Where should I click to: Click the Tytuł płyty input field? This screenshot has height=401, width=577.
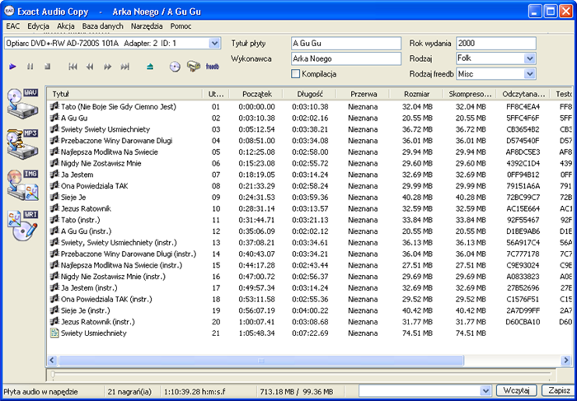pyautogui.click(x=346, y=43)
